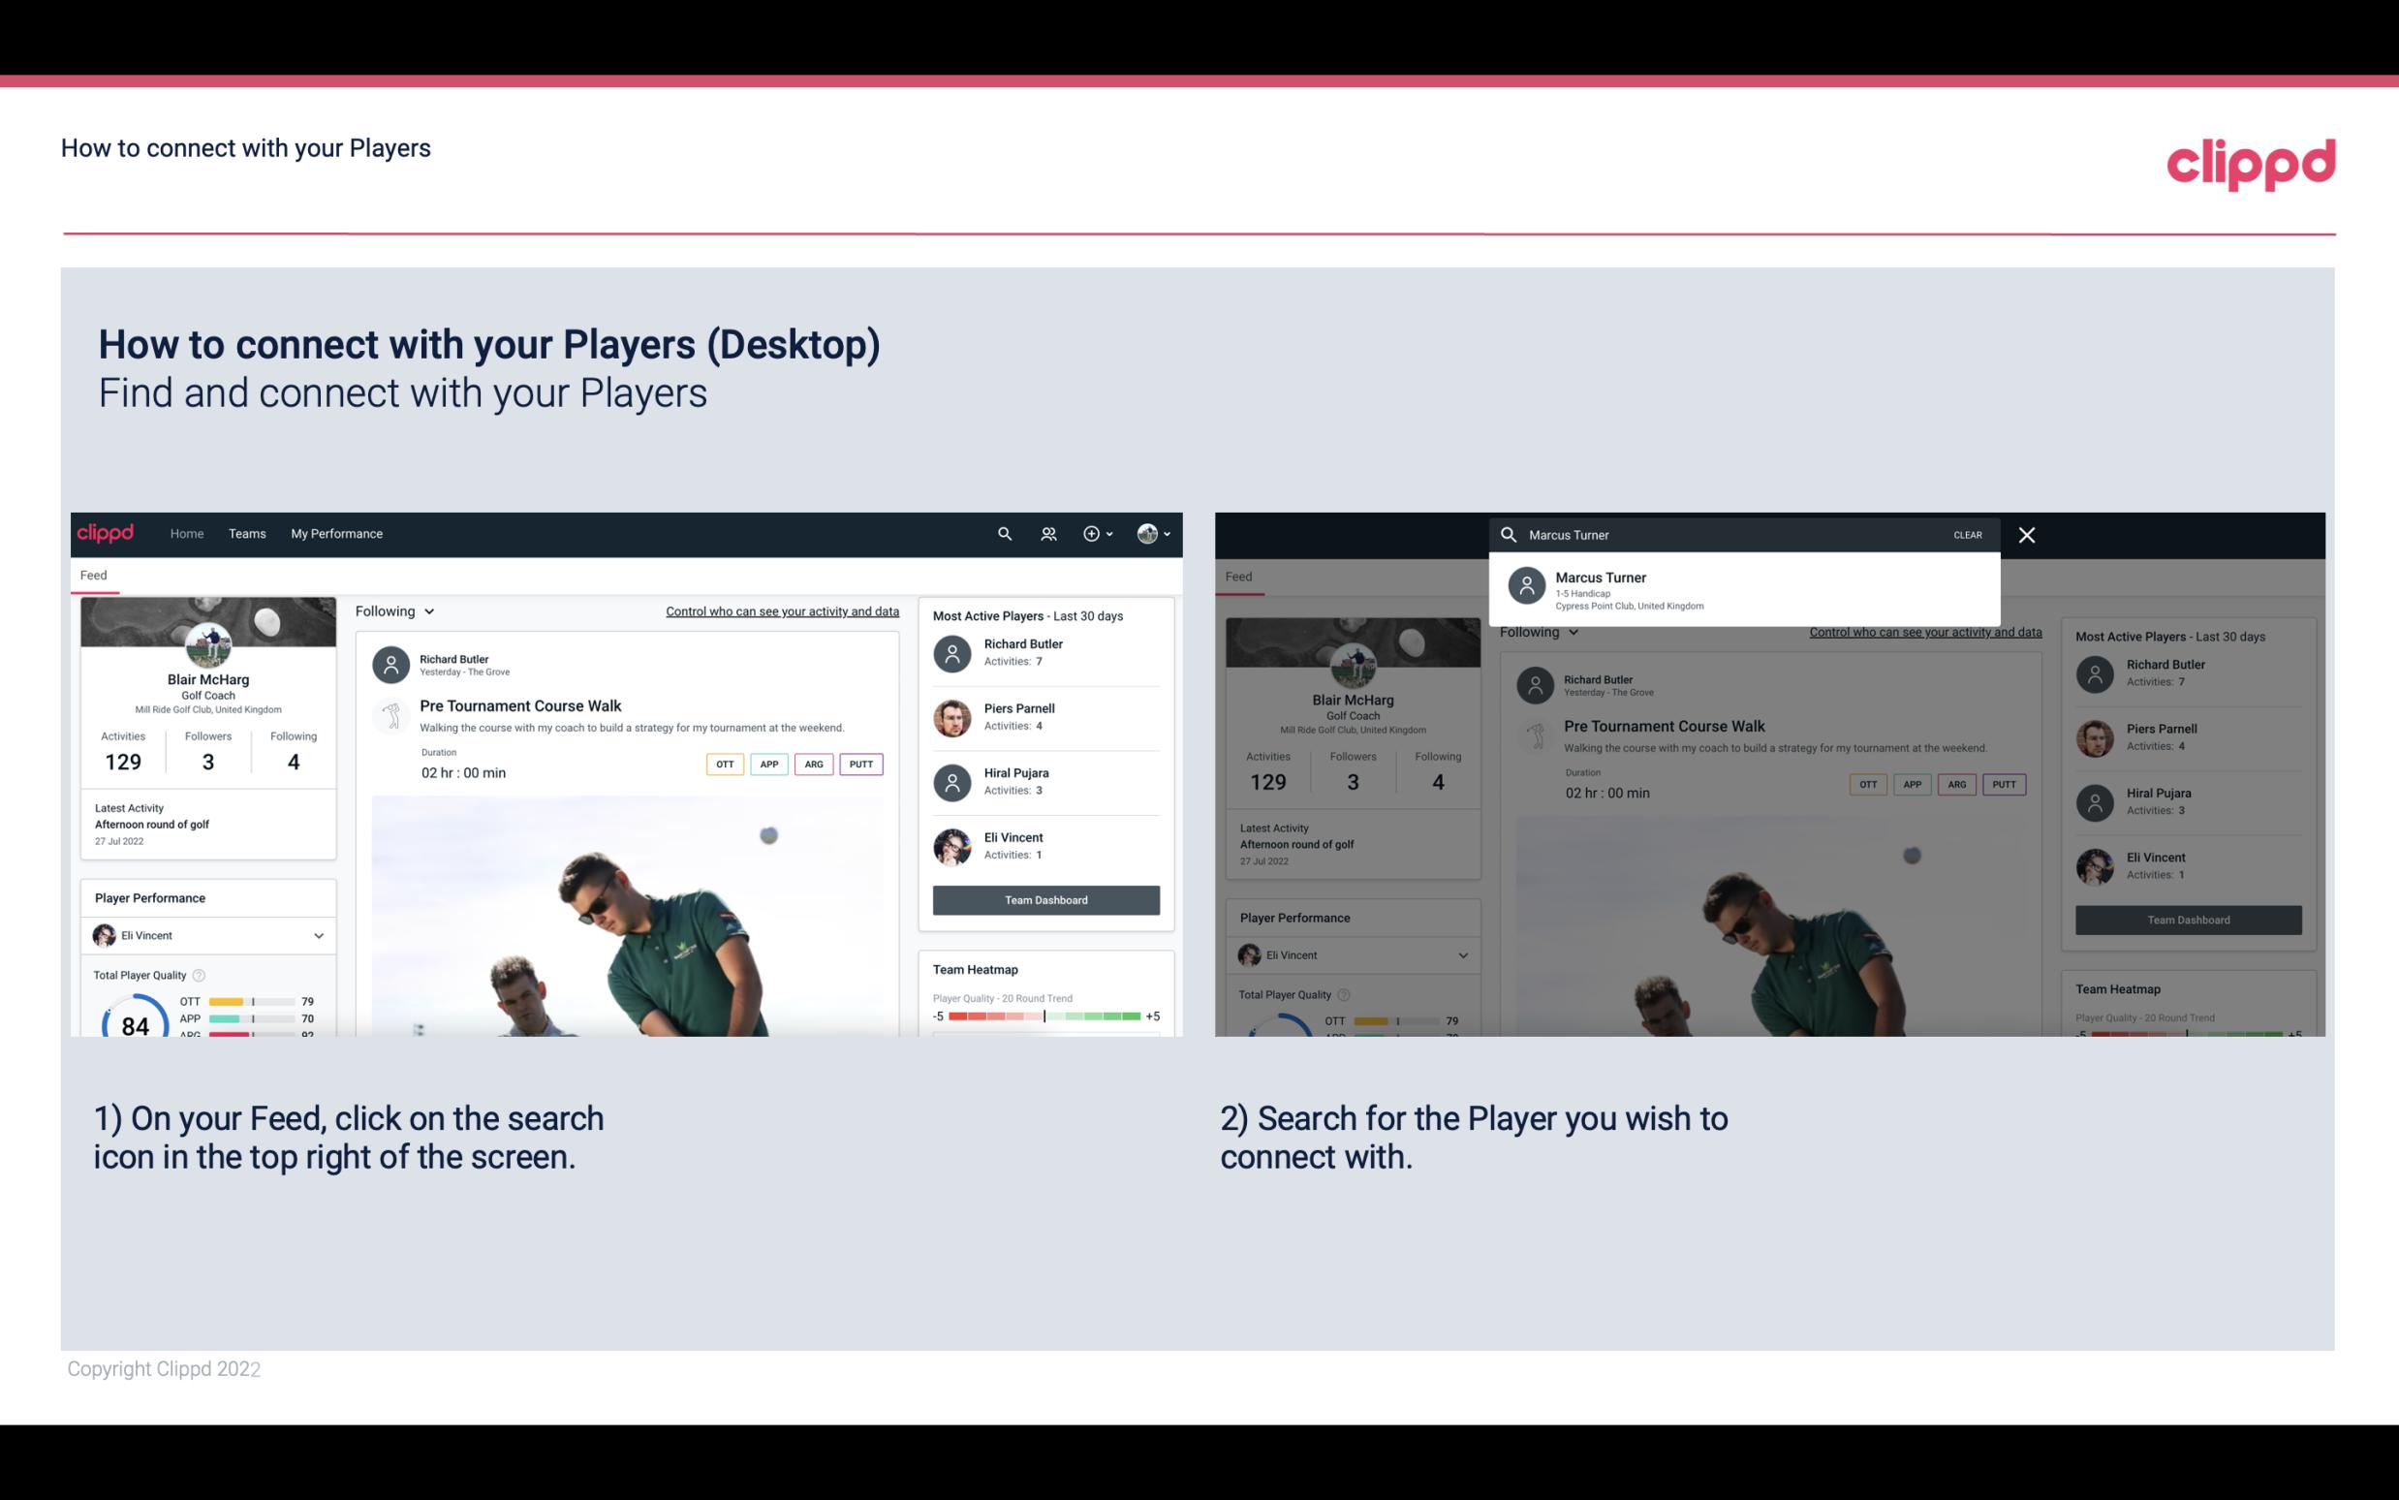Click the settings gear icon in header
The image size is (2399, 1500).
1092,532
